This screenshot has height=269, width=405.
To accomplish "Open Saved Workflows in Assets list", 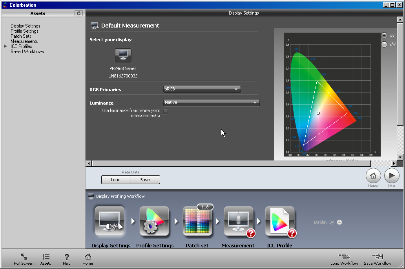I will click(27, 52).
